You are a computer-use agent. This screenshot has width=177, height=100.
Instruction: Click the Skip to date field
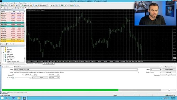pyautogui.click(x=54, y=77)
